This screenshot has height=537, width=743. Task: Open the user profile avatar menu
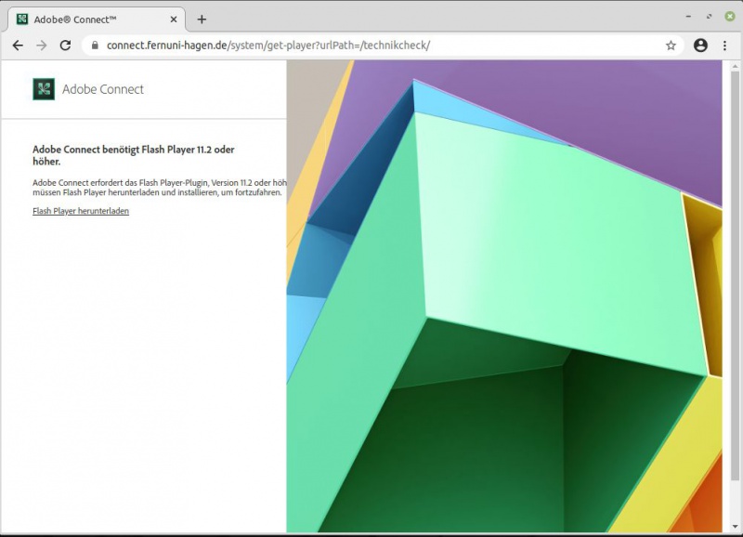point(700,46)
